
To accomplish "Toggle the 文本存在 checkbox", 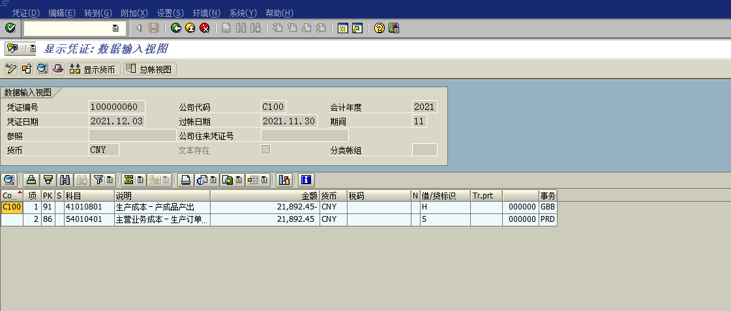I will tap(266, 149).
